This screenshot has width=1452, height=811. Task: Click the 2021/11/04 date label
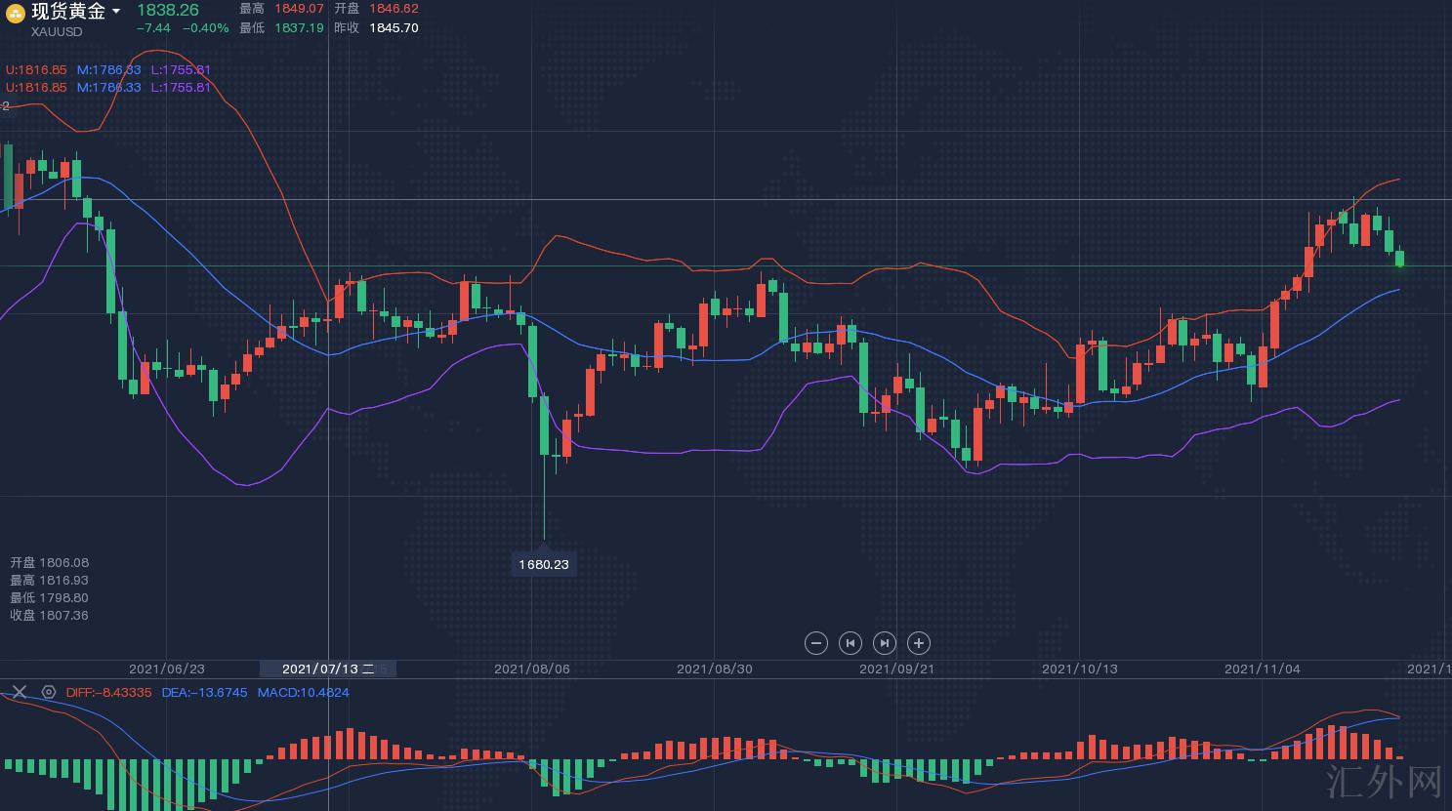tap(1262, 669)
